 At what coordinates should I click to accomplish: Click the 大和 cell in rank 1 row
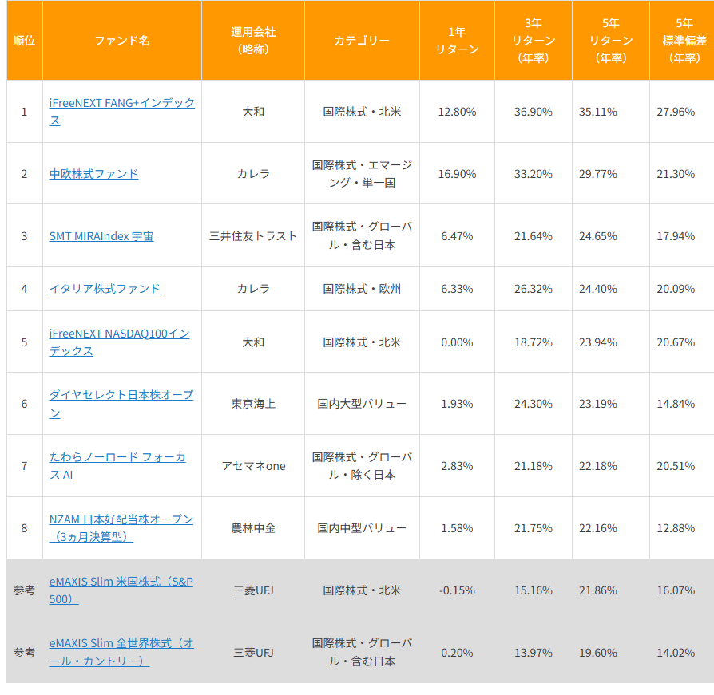[253, 112]
